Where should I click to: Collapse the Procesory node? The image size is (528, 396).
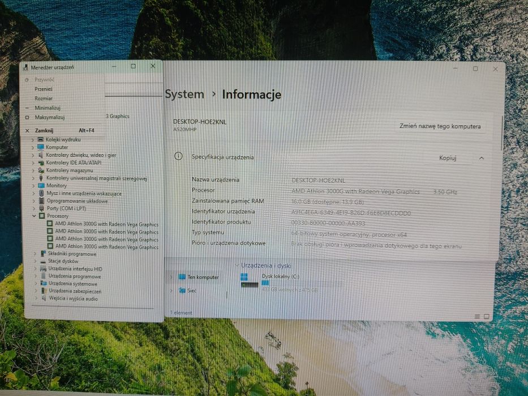[34, 216]
